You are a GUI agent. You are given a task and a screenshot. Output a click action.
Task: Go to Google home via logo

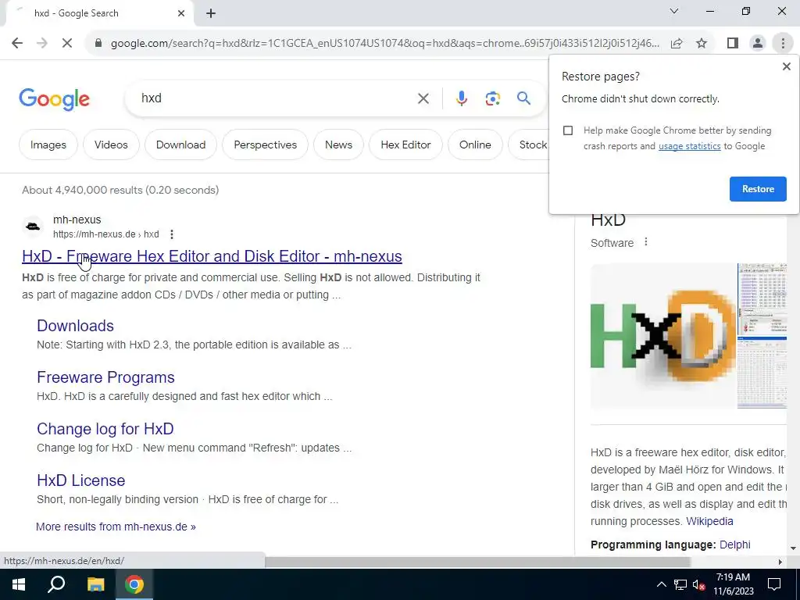pyautogui.click(x=54, y=99)
